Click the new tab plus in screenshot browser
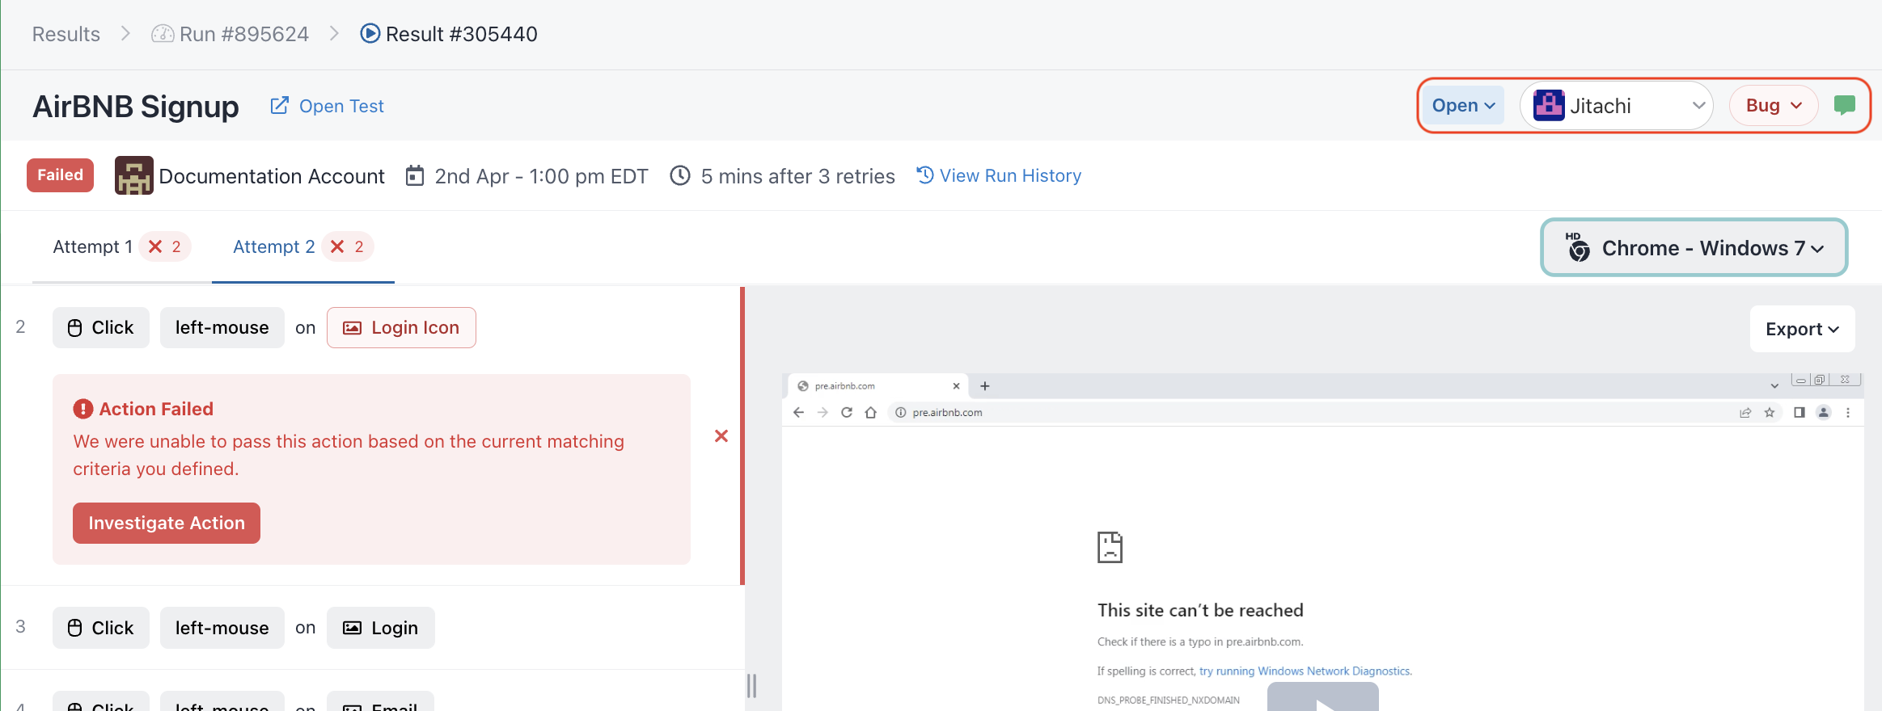1882x711 pixels. point(985,386)
